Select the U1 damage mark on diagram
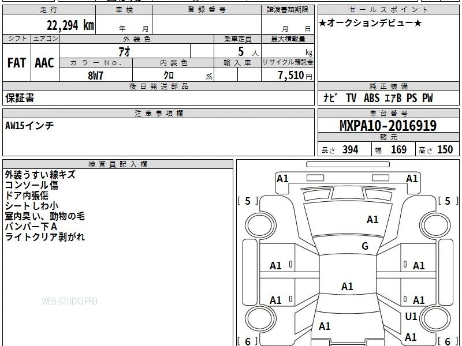The height and width of the screenshot is (346, 462). pos(411,316)
